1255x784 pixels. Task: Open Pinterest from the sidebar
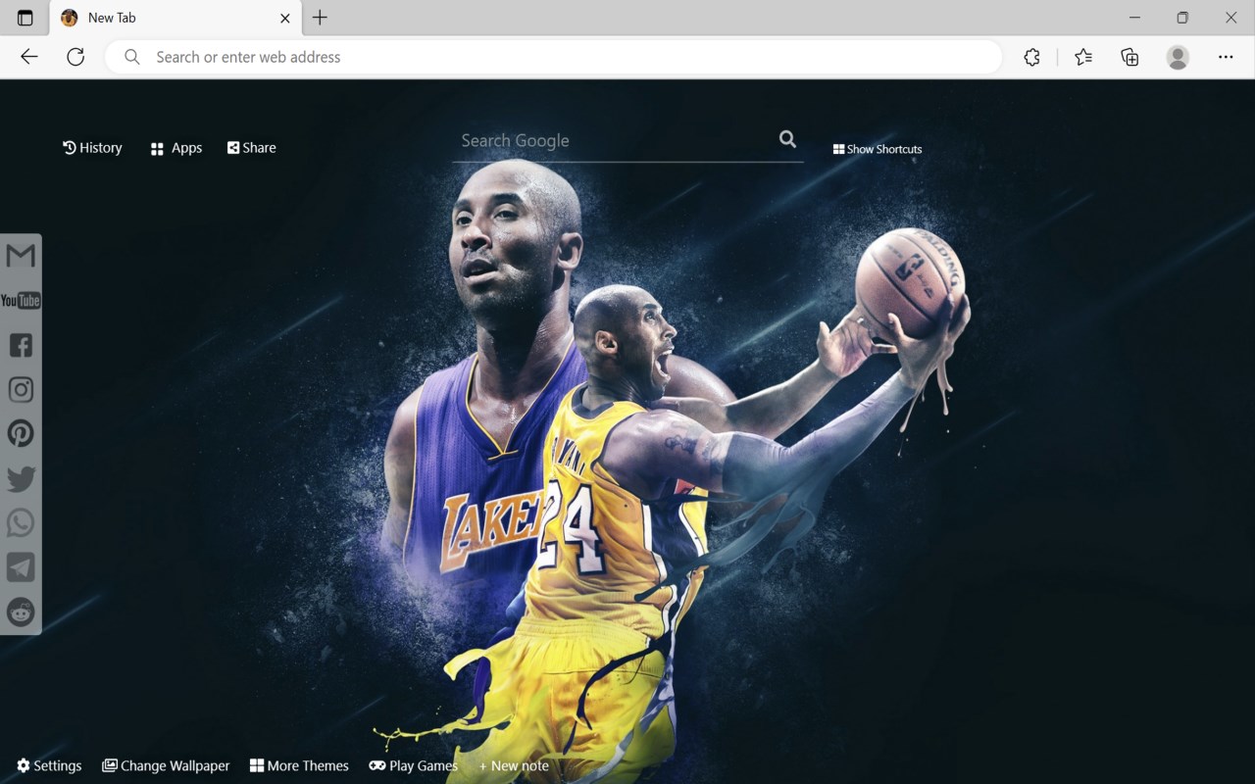21,433
